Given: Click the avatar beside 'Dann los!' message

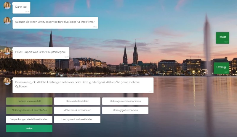Looking at the screenshot, I should 7,6.
